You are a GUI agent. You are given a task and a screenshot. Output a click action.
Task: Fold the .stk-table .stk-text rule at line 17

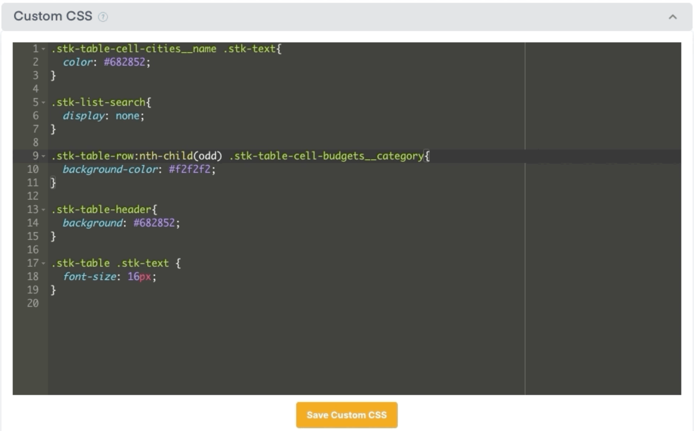tap(43, 263)
